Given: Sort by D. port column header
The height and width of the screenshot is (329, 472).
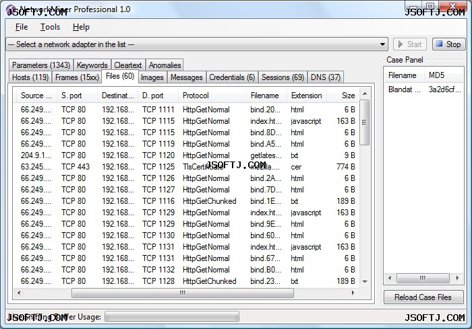Looking at the screenshot, I should tap(158, 96).
